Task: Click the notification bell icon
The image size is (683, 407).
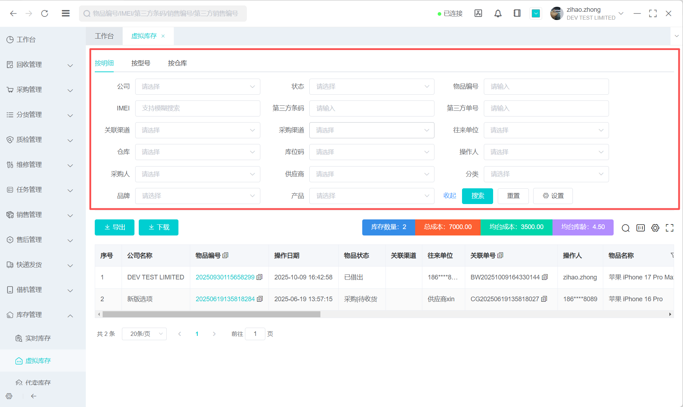Action: (498, 14)
